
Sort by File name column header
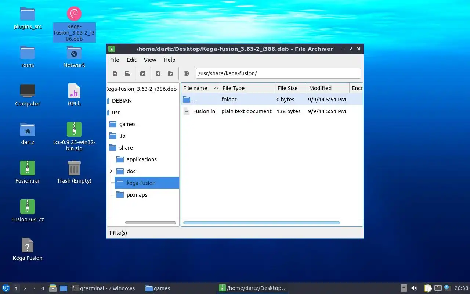(200, 88)
